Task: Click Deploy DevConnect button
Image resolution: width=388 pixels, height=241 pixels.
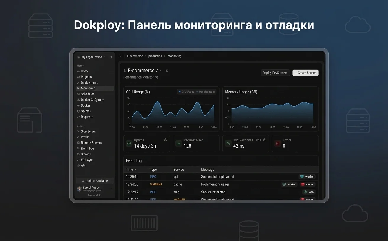Action: (x=275, y=73)
